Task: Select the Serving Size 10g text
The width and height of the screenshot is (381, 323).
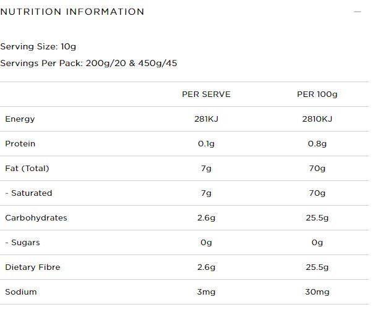Action: point(38,46)
